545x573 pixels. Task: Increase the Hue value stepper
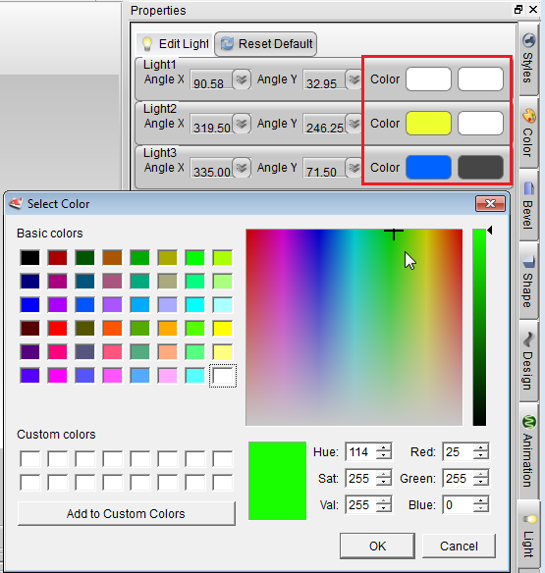point(383,447)
